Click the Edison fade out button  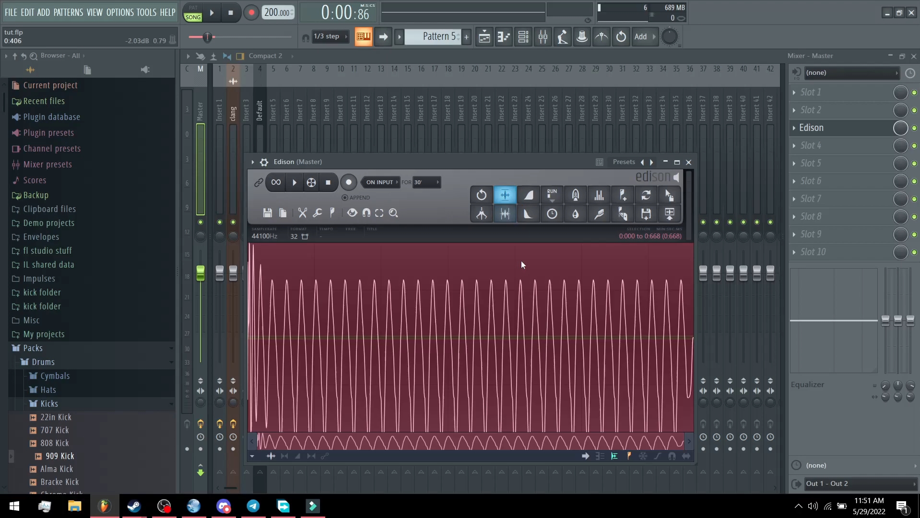(x=528, y=214)
